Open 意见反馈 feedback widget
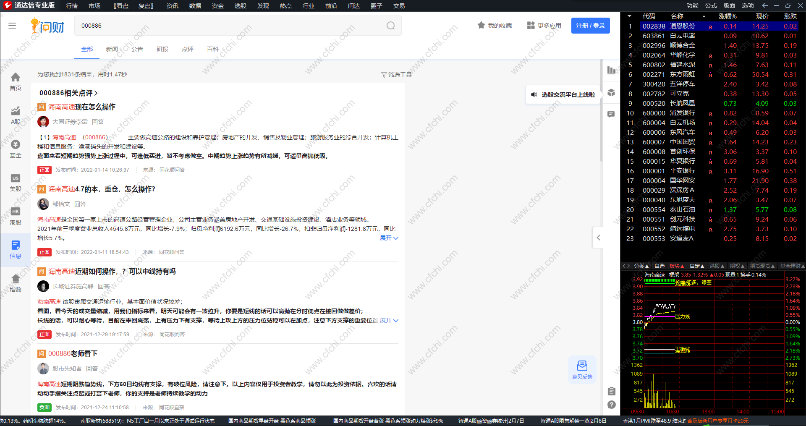Image resolution: width=806 pixels, height=426 pixels. click(582, 370)
